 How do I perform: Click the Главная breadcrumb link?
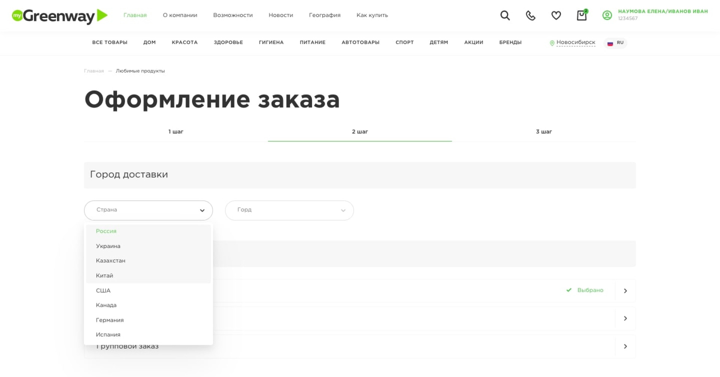94,71
